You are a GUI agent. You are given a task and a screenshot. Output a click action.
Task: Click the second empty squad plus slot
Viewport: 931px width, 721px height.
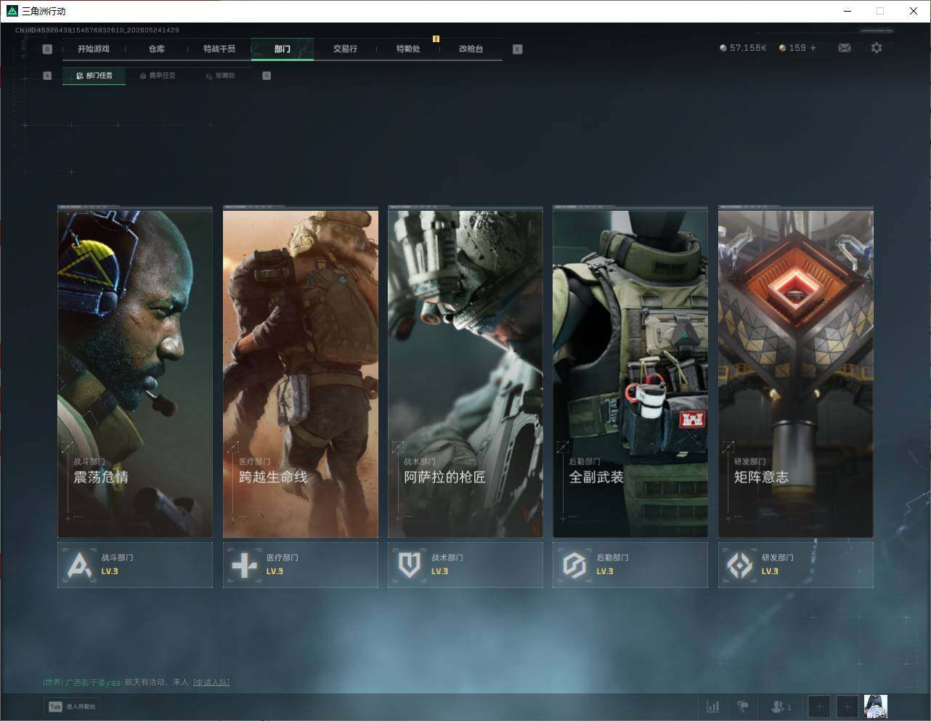(x=847, y=706)
